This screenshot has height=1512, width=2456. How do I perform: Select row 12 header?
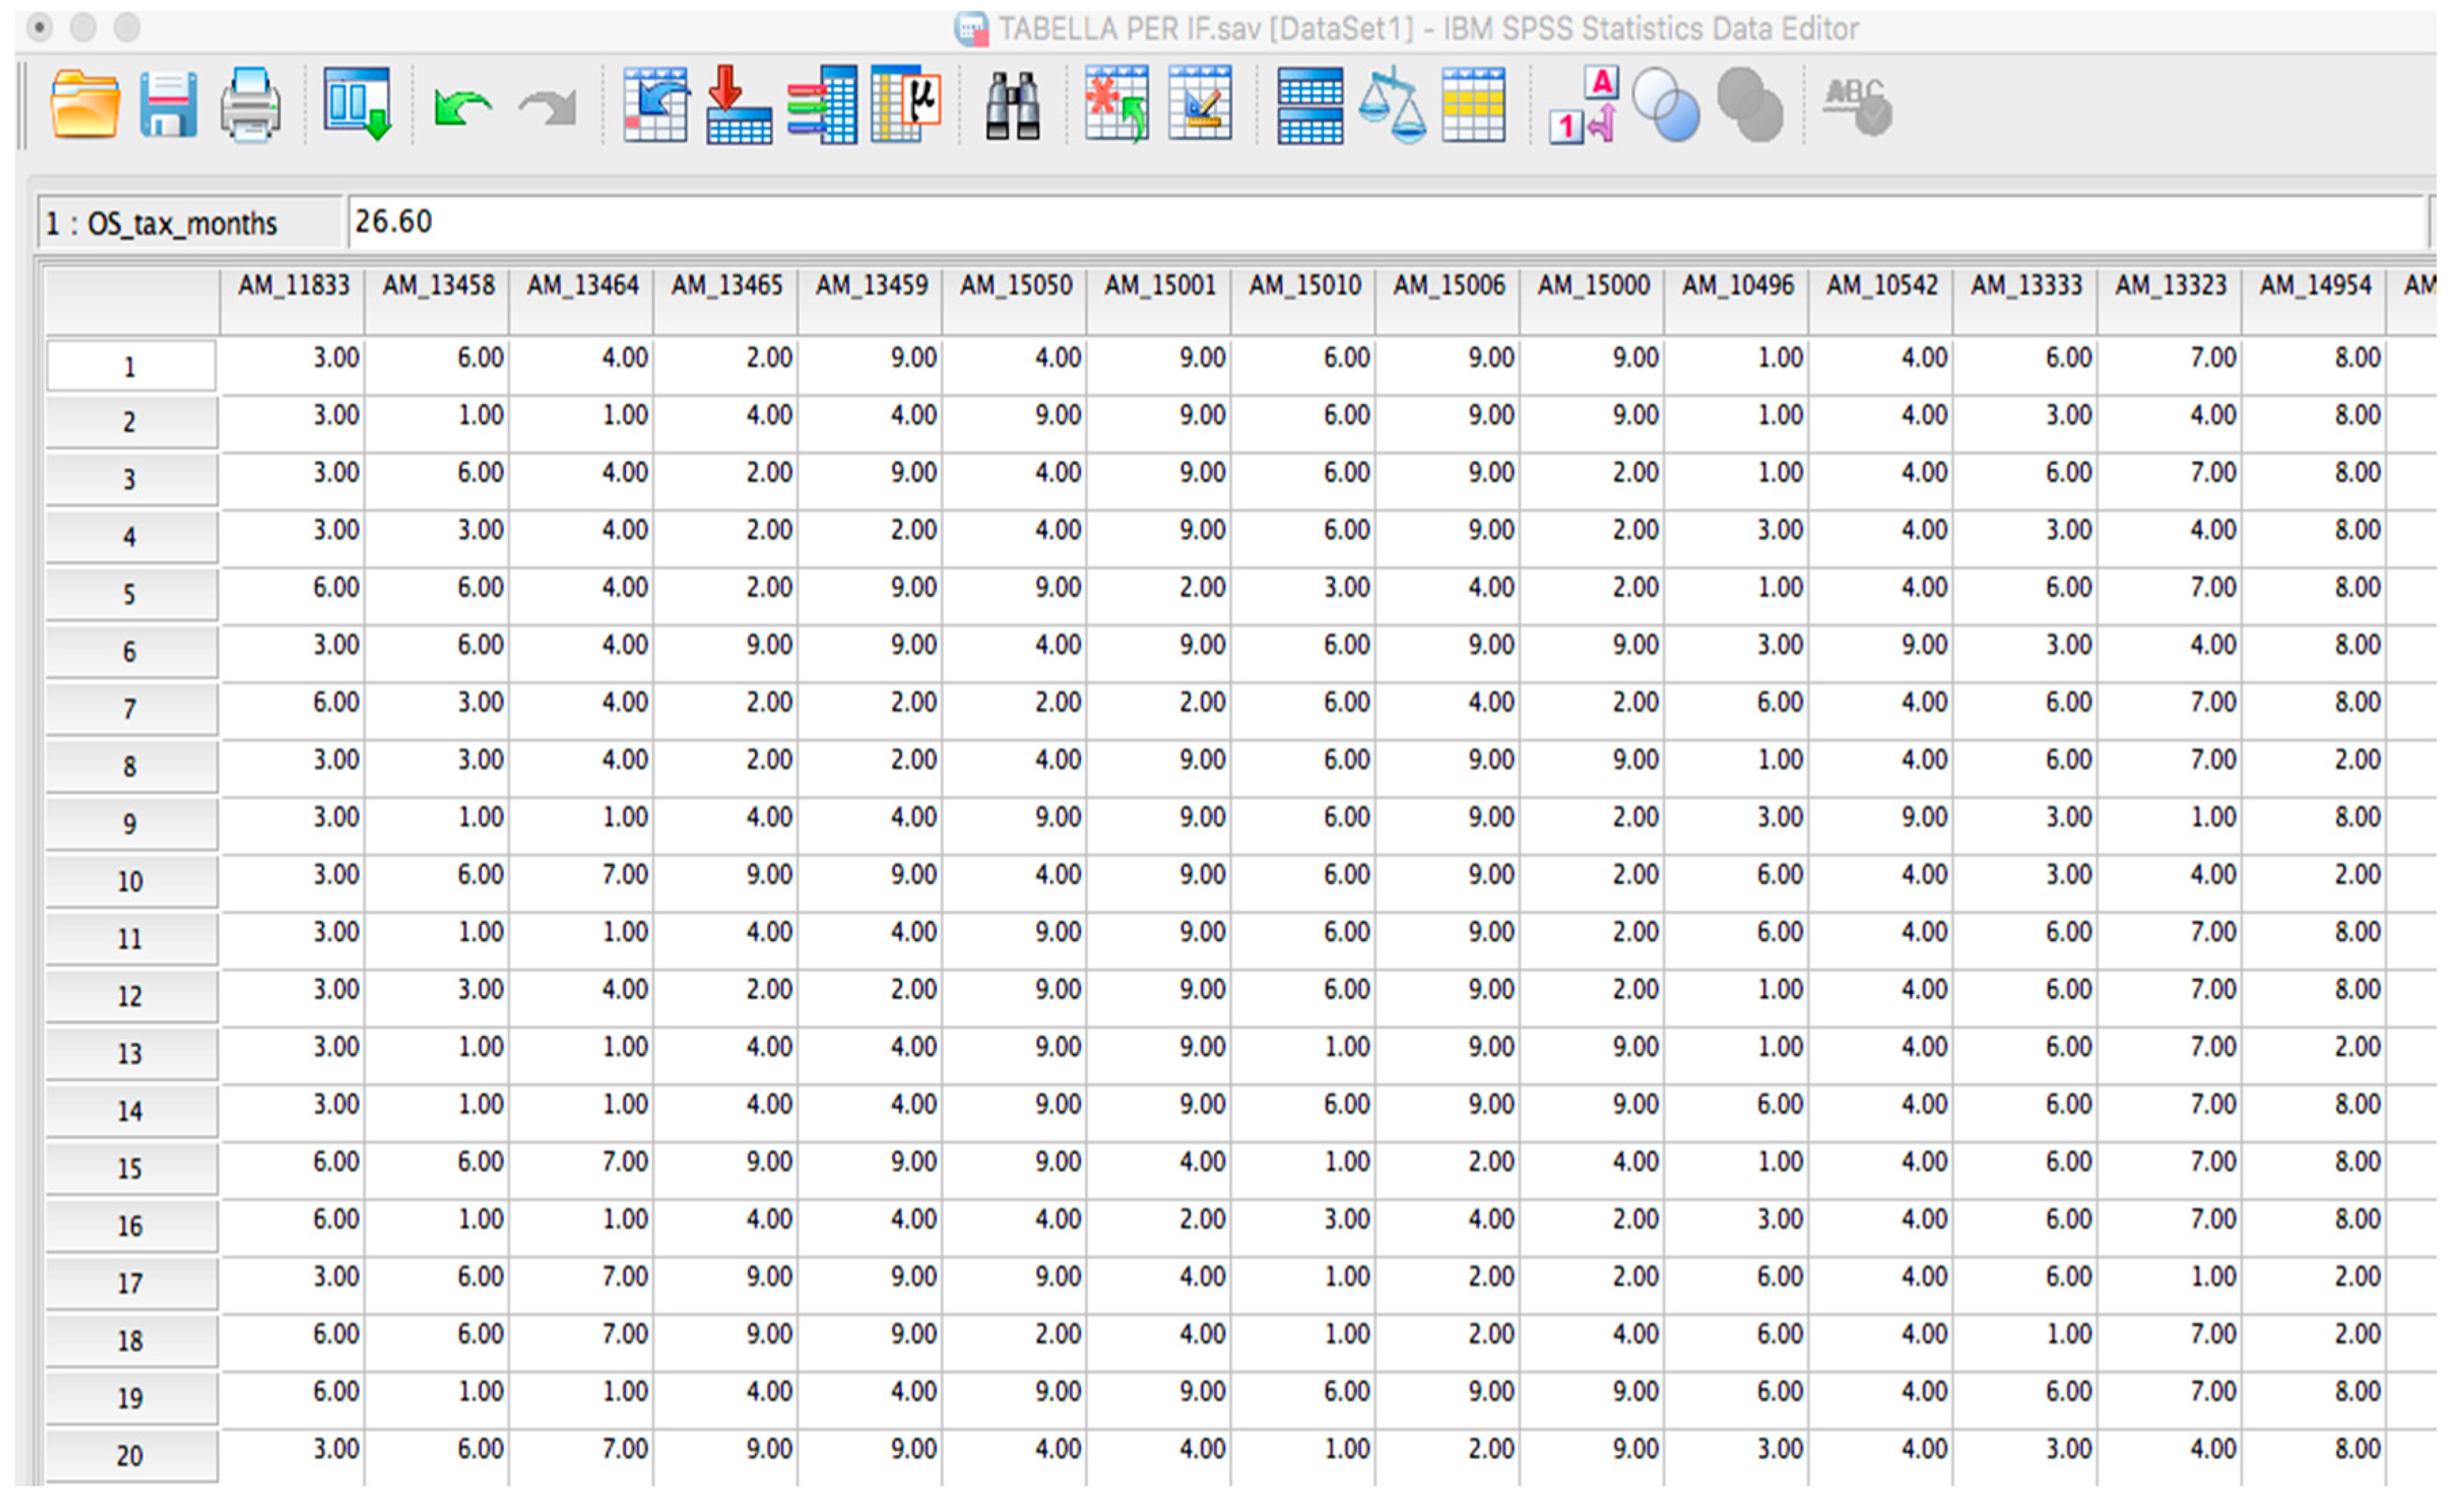130,996
